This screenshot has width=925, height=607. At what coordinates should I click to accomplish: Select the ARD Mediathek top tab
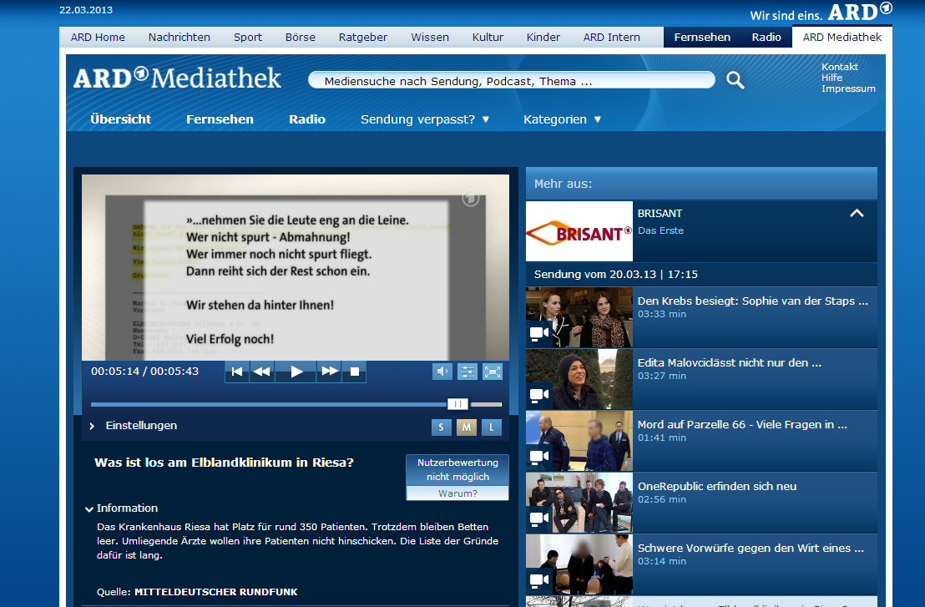point(842,38)
